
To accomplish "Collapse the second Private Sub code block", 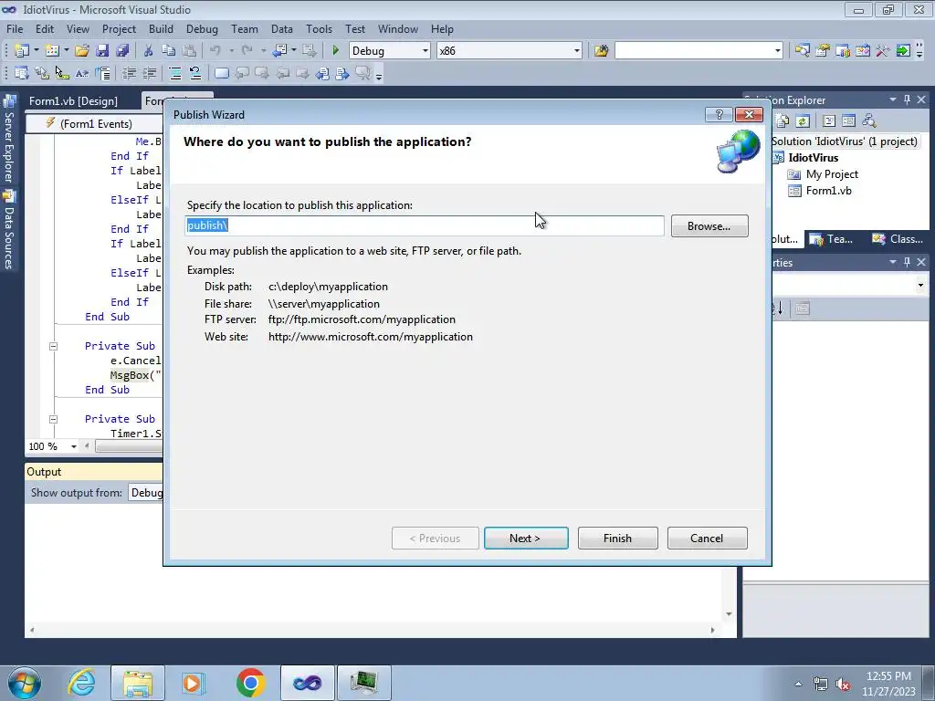I will coord(53,419).
